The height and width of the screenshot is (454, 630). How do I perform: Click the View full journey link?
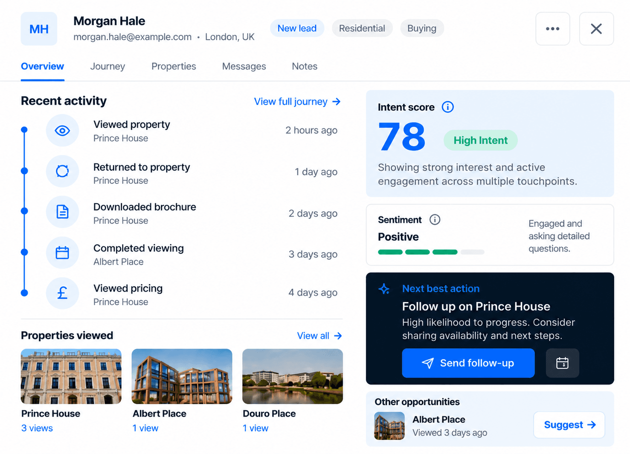(297, 101)
